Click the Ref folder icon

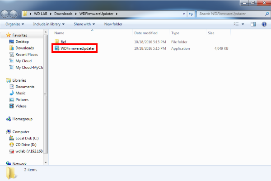click(x=57, y=42)
